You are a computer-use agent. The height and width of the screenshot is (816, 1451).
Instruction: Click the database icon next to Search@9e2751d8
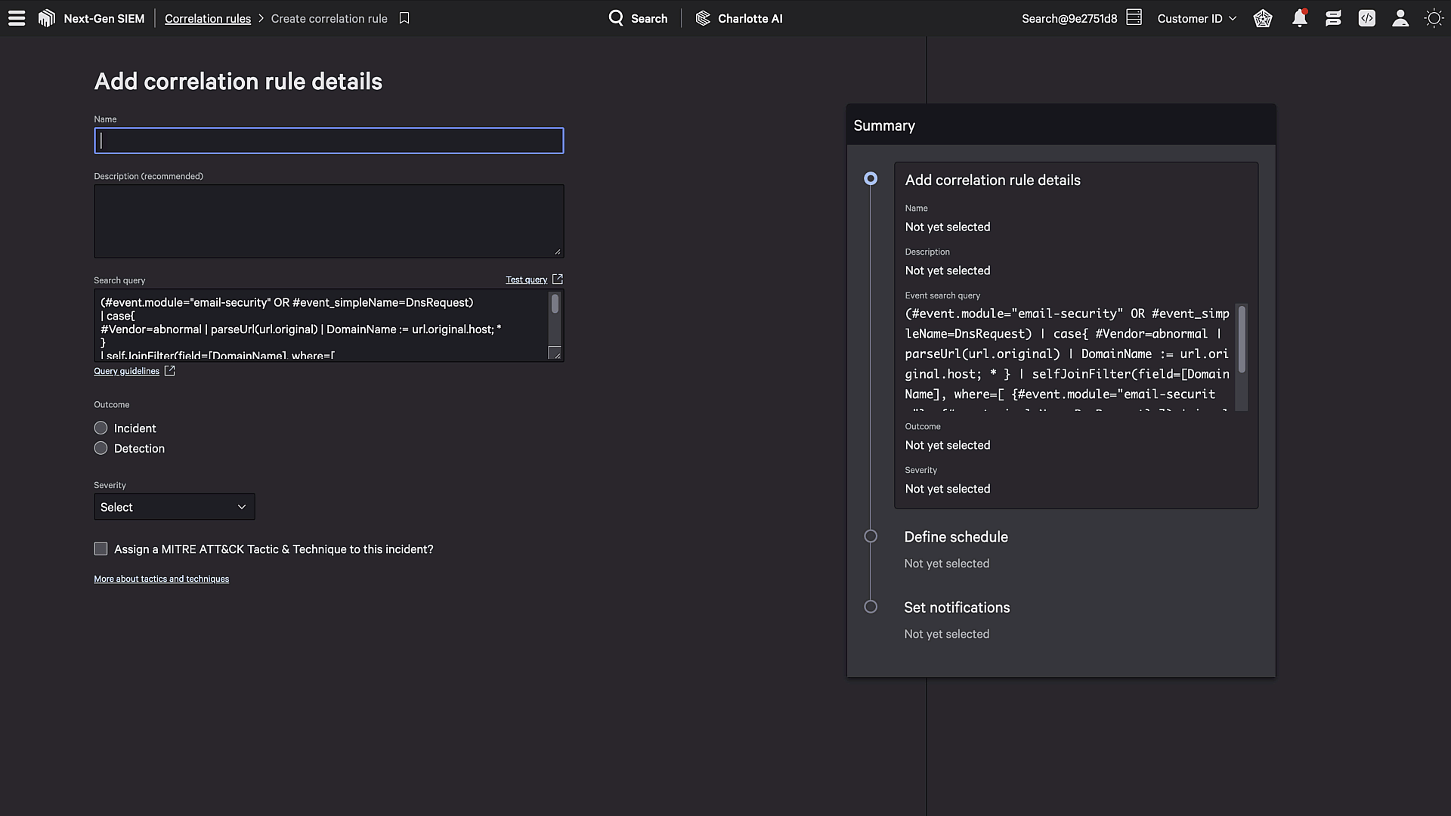(1134, 17)
